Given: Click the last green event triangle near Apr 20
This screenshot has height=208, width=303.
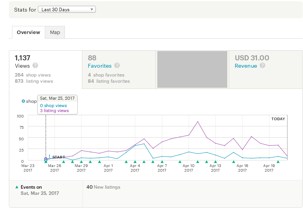Looking at the screenshot, I should tap(278, 162).
